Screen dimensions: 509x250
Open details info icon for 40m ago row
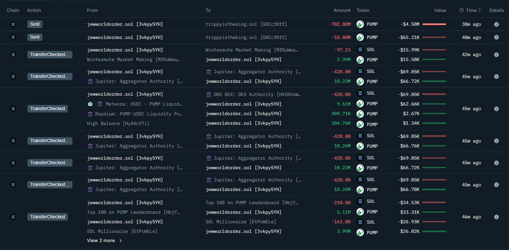click(496, 37)
